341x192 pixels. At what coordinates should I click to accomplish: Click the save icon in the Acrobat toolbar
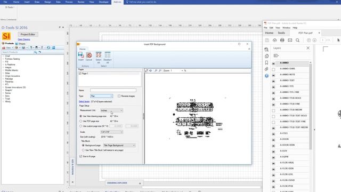267,41
